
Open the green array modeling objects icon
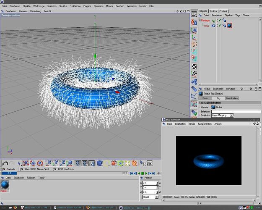[121, 163]
